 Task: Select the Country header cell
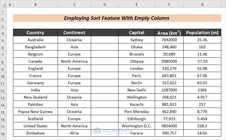pos(35,33)
